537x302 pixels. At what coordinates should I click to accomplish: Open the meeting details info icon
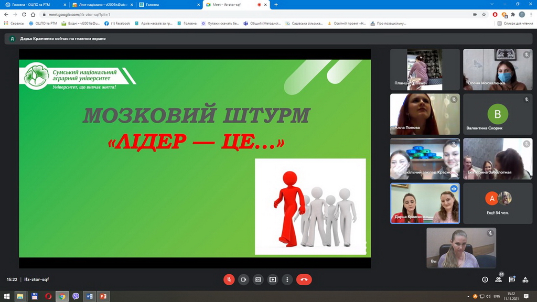(485, 279)
